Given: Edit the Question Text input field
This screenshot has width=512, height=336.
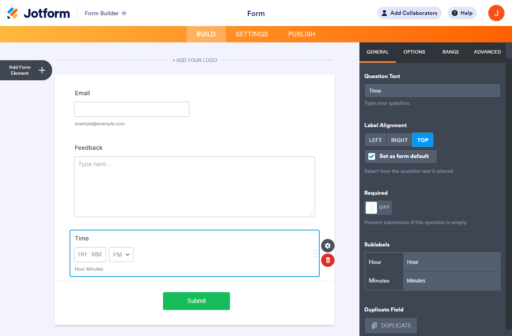Looking at the screenshot, I should [x=432, y=91].
